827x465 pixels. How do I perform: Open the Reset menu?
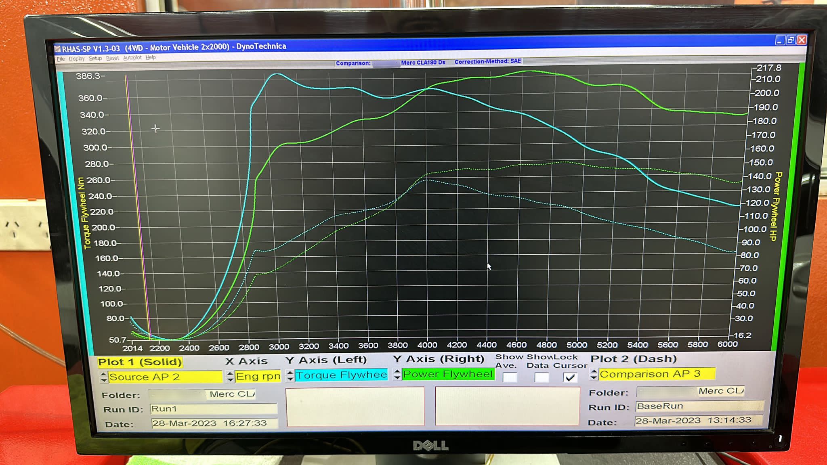[x=113, y=58]
